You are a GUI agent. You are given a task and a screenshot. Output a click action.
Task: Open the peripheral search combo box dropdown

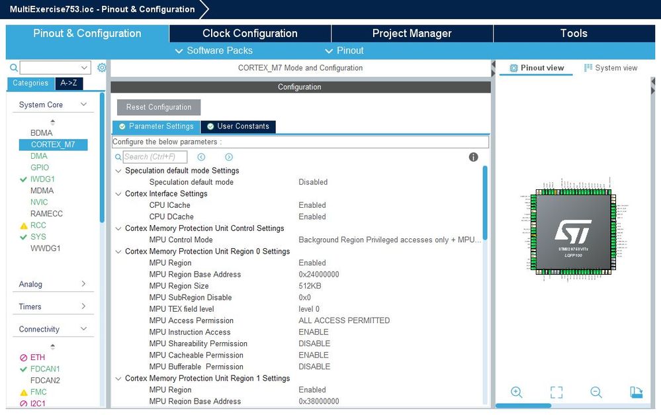click(84, 68)
